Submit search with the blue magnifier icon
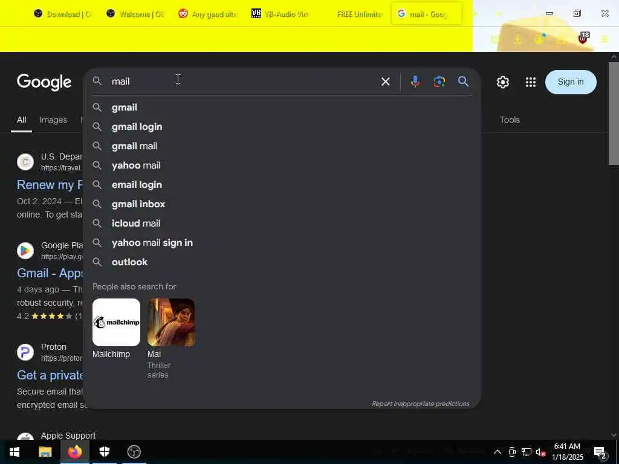Screen dimensions: 619x464 coord(463,82)
